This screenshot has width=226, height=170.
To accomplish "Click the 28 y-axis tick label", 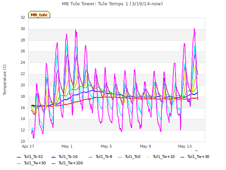I will click(23, 40).
